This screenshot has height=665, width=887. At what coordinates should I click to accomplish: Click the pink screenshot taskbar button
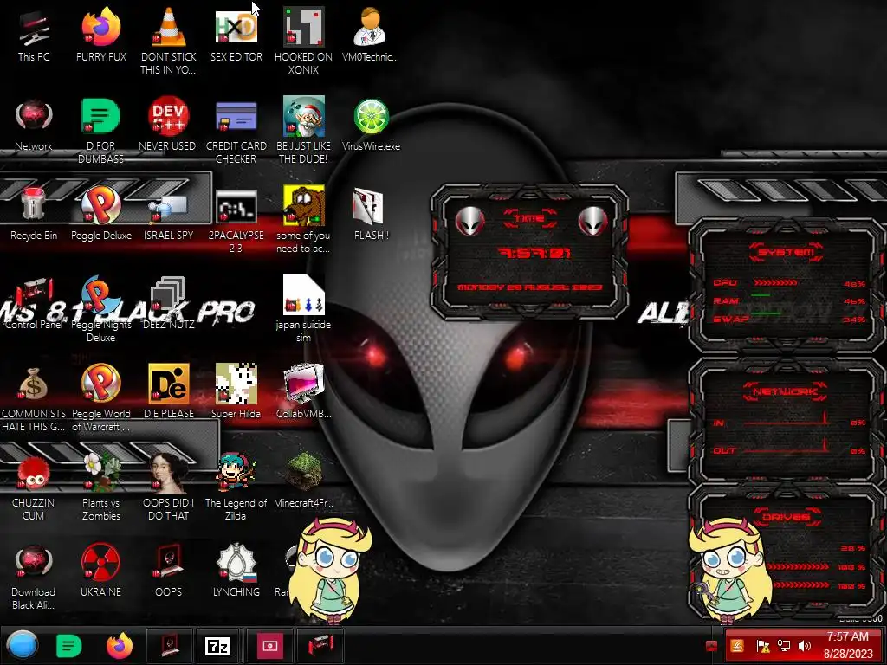[x=269, y=646]
